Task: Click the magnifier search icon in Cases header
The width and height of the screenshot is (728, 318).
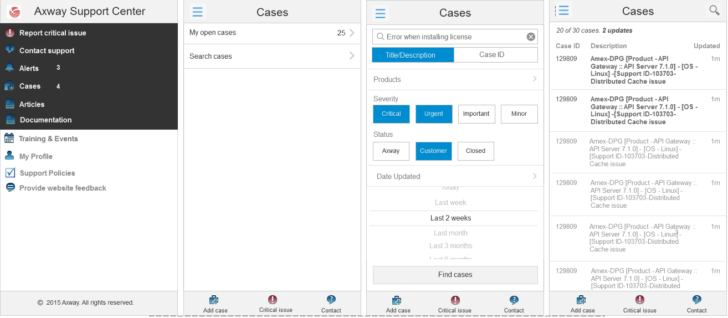Action: 714,10
